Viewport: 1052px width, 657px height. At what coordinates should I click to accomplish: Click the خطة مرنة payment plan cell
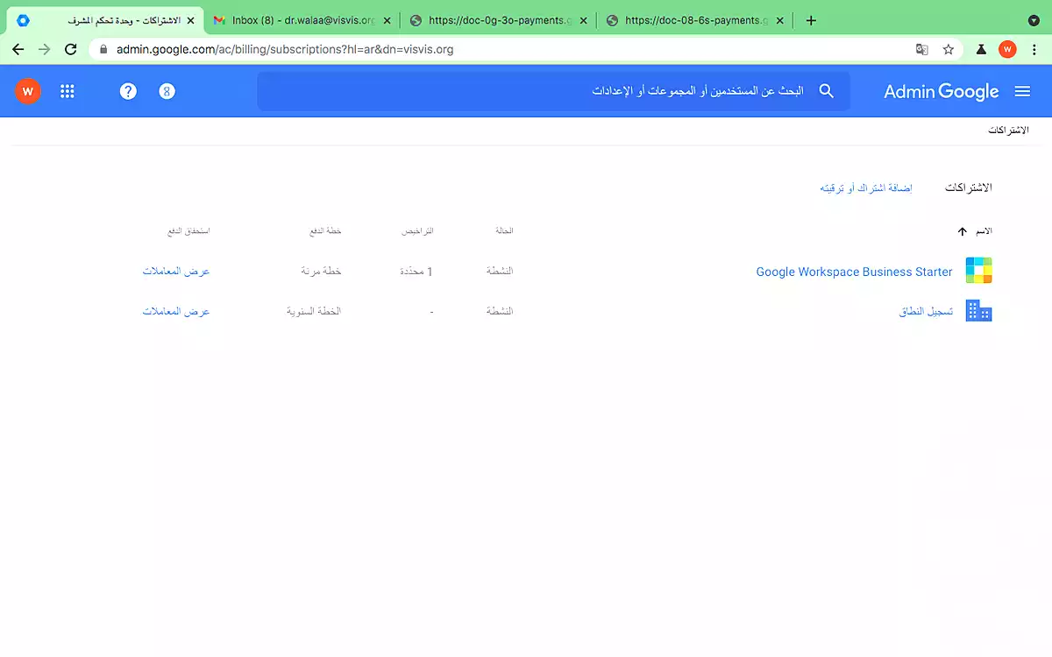321,272
